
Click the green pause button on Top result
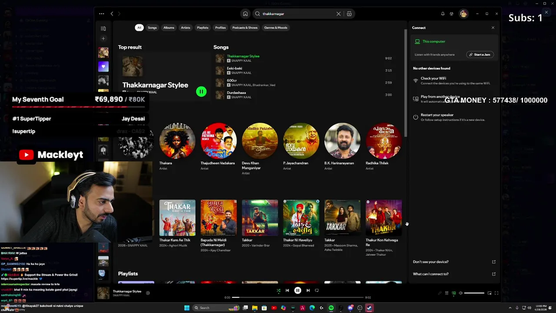pyautogui.click(x=201, y=92)
